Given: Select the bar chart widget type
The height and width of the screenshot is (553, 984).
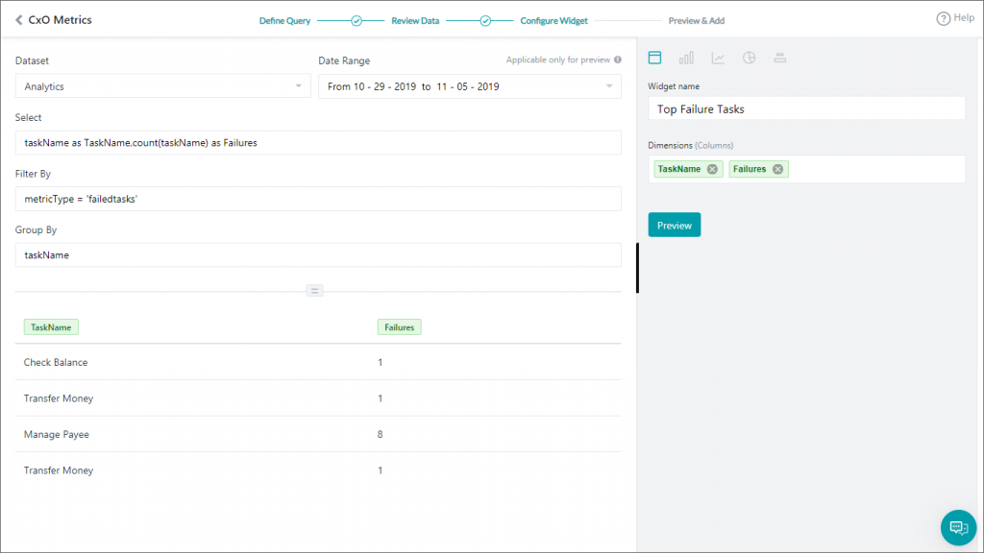Looking at the screenshot, I should (685, 58).
